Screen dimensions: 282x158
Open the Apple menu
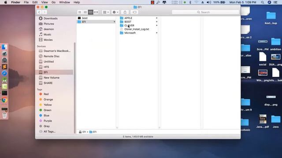[x=6, y=2]
